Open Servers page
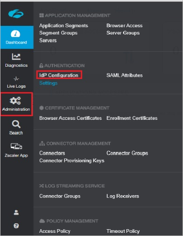183x236 pixels. tap(48, 40)
